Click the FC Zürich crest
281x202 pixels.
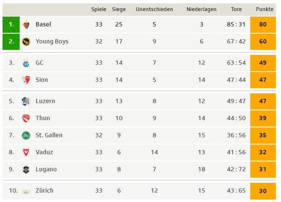(x=26, y=191)
